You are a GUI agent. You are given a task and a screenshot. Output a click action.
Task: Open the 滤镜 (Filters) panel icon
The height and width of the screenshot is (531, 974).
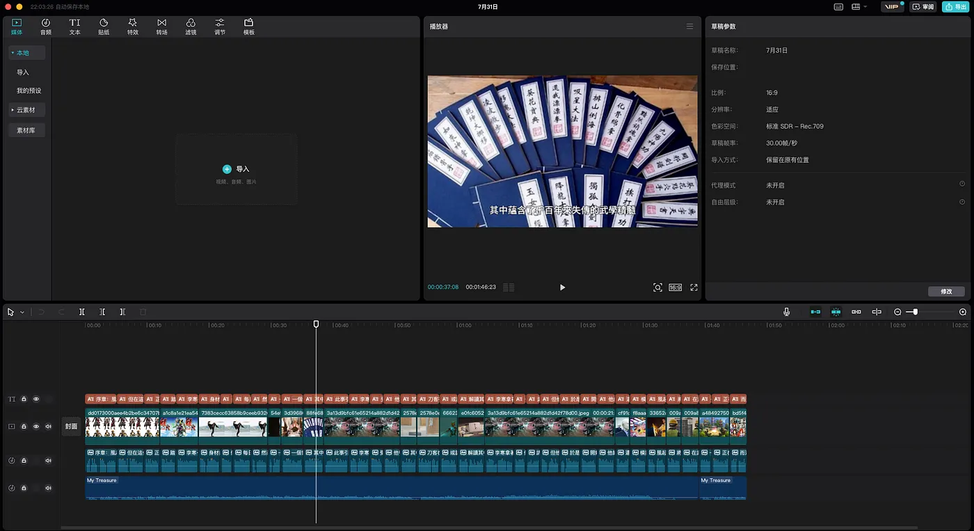coord(191,26)
